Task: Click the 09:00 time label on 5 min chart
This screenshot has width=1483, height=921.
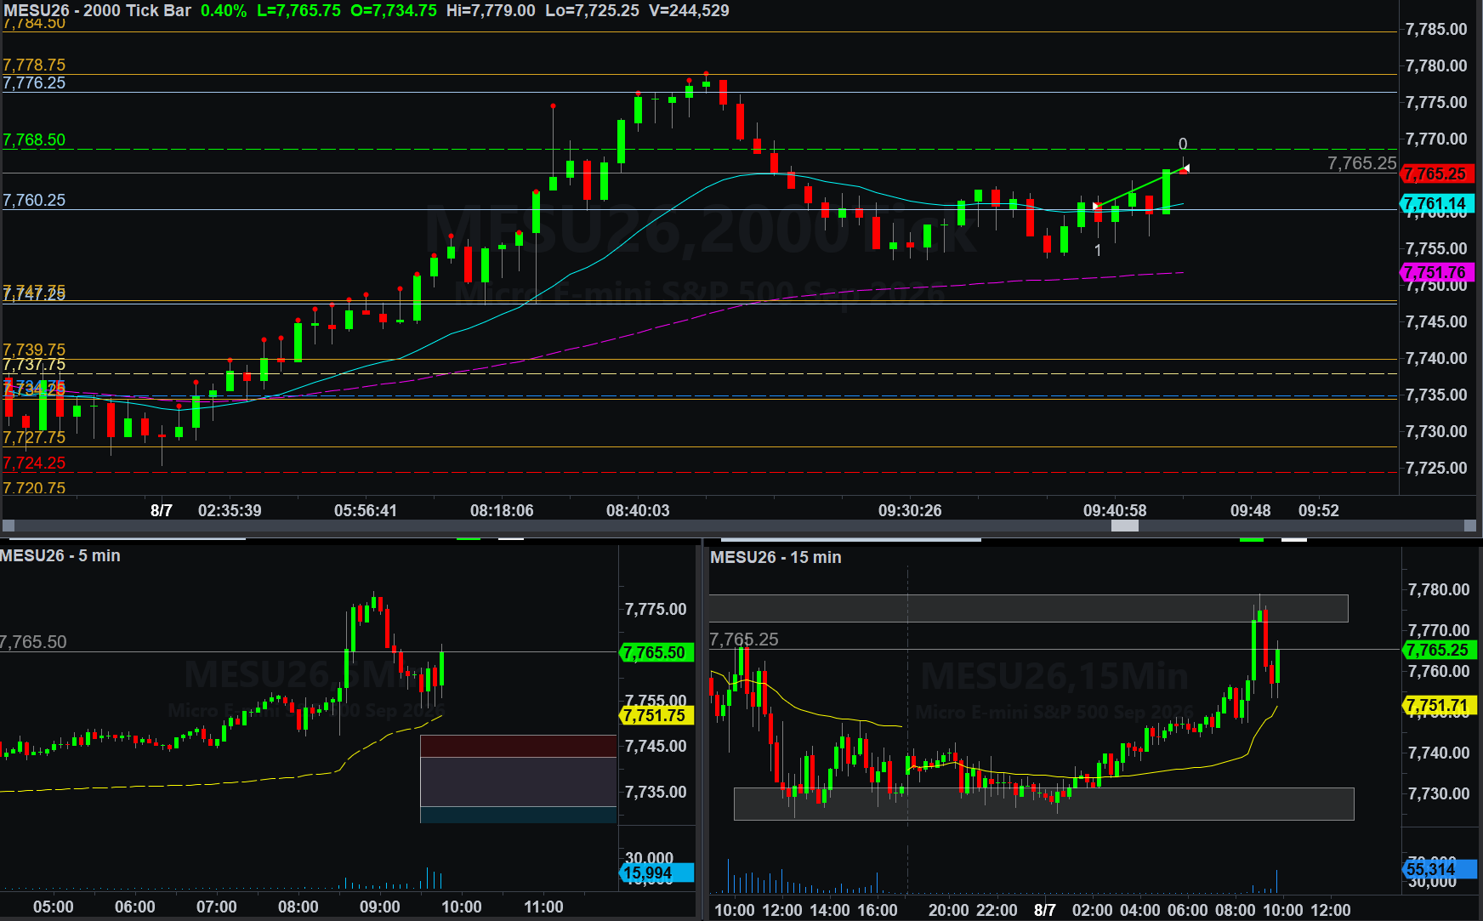Action: pyautogui.click(x=379, y=907)
